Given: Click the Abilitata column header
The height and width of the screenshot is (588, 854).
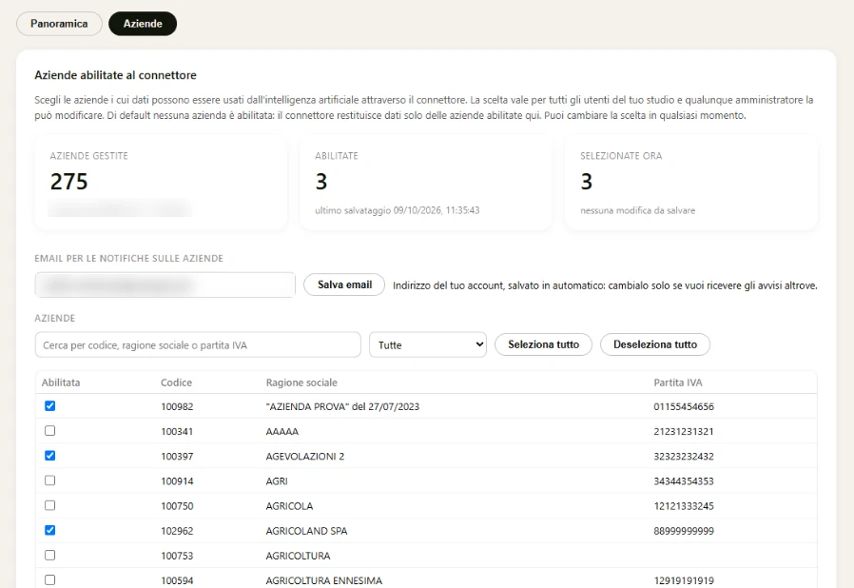Looking at the screenshot, I should tap(61, 382).
